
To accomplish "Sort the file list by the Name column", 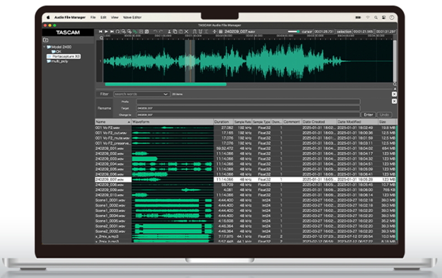I will coord(113,122).
